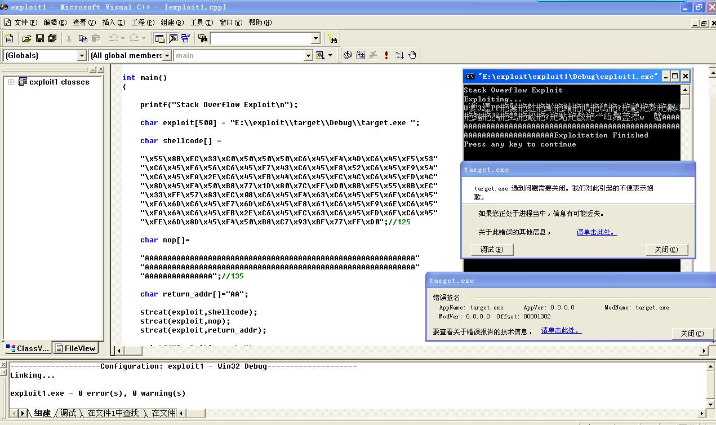Image resolution: width=716 pixels, height=425 pixels.
Task: Open the (All global members) filter dropdown
Action: click(x=167, y=55)
